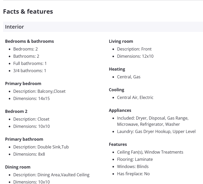Image resolution: width=203 pixels, height=184 pixels.
Task: Click the 3/4 bathrooms: 1 entry
Action: click(x=30, y=71)
